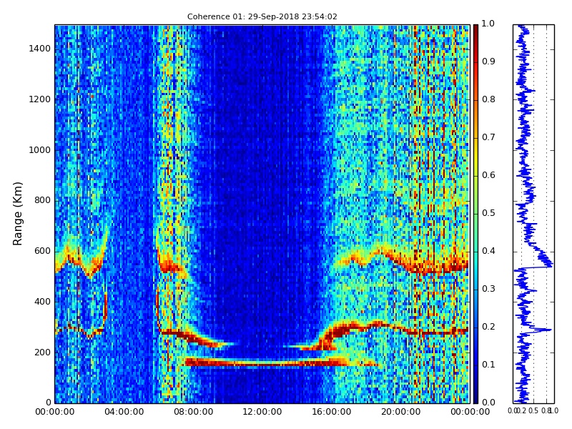
Task: Click the 400 range tick label
Action: tap(43, 302)
